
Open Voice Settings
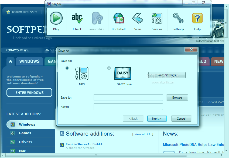point(167,75)
